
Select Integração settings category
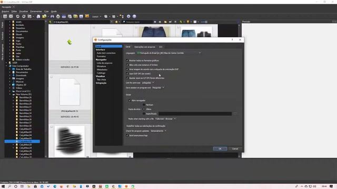(x=101, y=83)
